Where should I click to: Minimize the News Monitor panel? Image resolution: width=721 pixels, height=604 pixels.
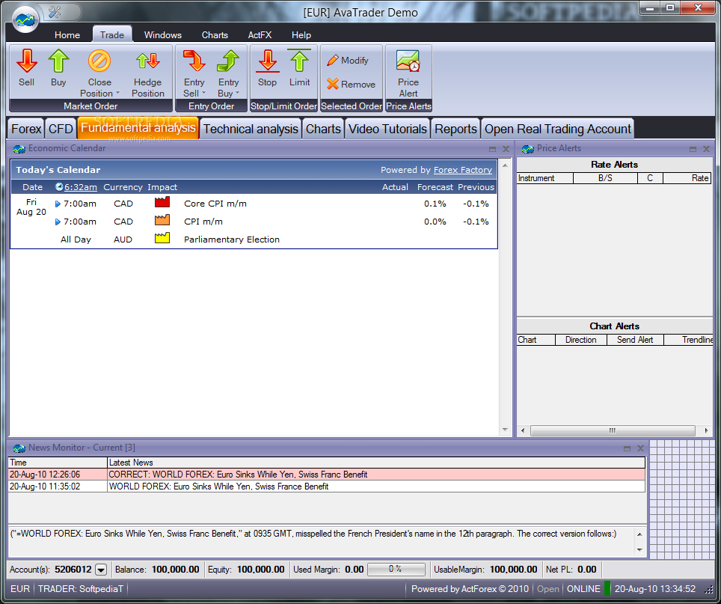(x=627, y=448)
